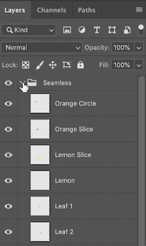Toggle visibility of the Seamless group

pyautogui.click(x=8, y=83)
